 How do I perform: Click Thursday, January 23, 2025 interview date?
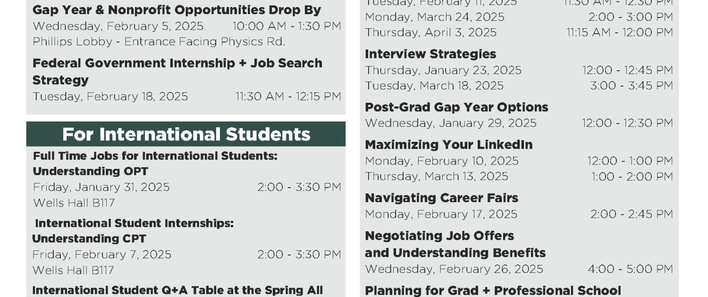click(x=443, y=70)
